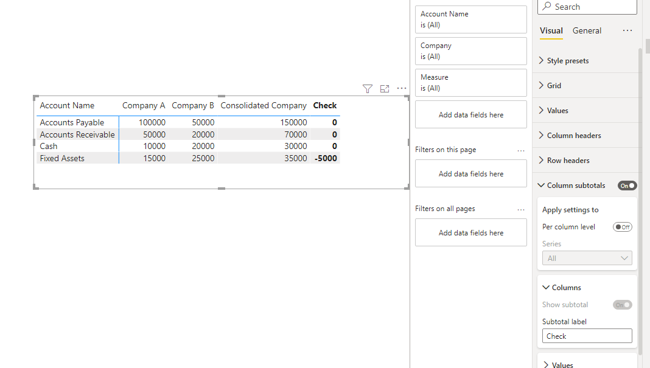This screenshot has height=368, width=650.
Task: Click Add data fields under Filters on this page
Action: point(471,173)
